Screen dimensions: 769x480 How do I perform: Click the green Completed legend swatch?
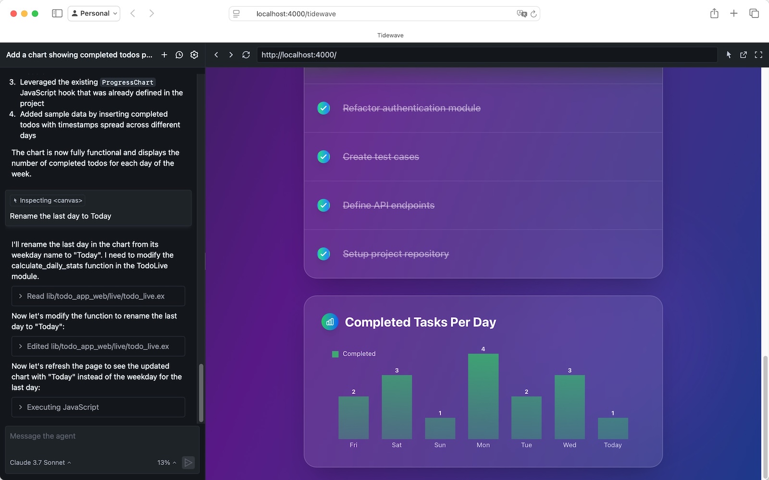pos(335,353)
